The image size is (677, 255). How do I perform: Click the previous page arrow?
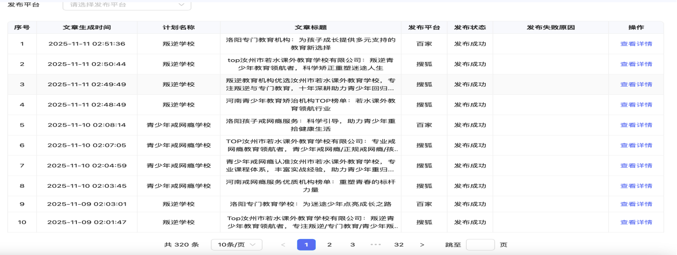click(x=283, y=245)
